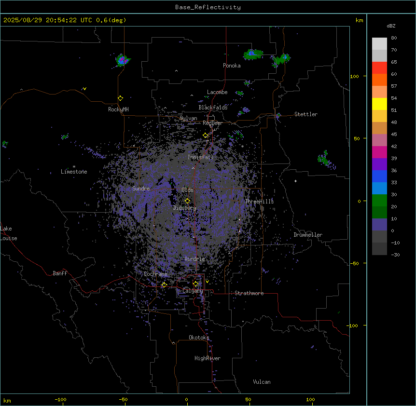
Task: Select the magenta 39-42 dBZ legend swatch
Action: pyautogui.click(x=379, y=152)
